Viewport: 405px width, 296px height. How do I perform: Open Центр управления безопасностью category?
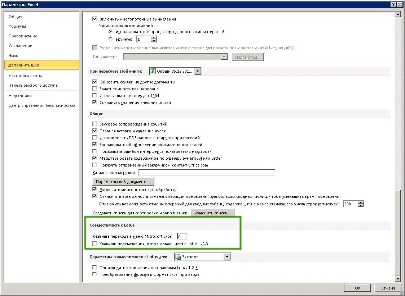tap(41, 105)
